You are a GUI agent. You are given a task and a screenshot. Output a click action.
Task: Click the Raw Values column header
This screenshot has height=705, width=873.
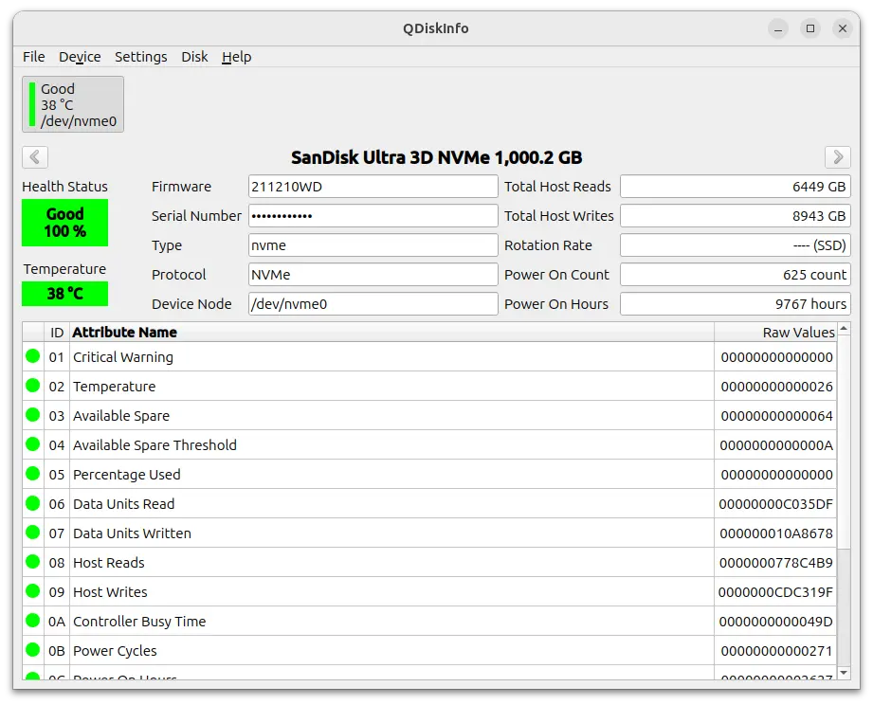tap(775, 333)
